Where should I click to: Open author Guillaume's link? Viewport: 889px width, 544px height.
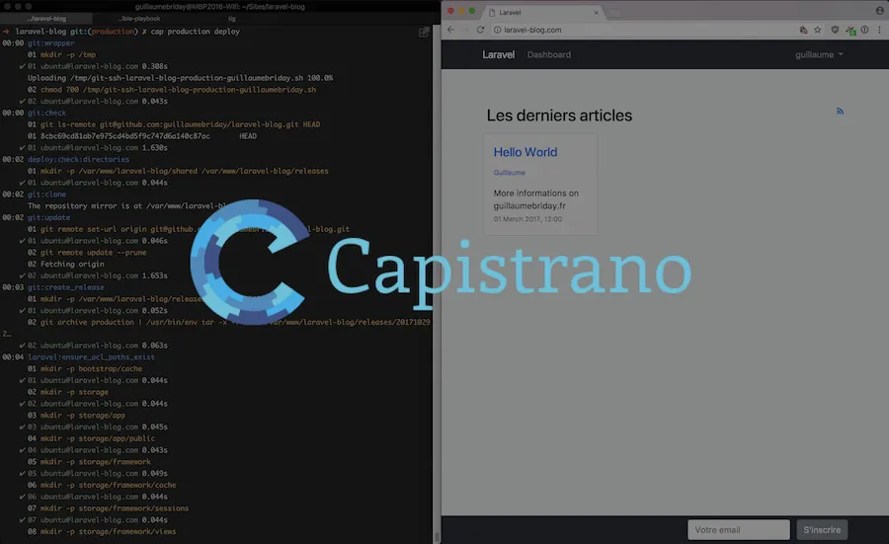pos(509,172)
